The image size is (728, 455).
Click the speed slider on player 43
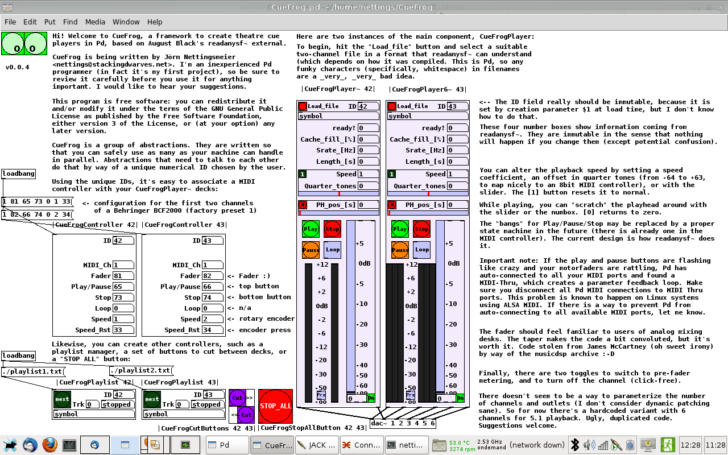click(428, 194)
